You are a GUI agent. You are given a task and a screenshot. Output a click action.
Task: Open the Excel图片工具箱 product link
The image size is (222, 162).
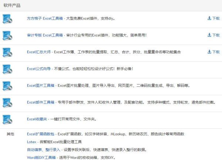point(41,86)
